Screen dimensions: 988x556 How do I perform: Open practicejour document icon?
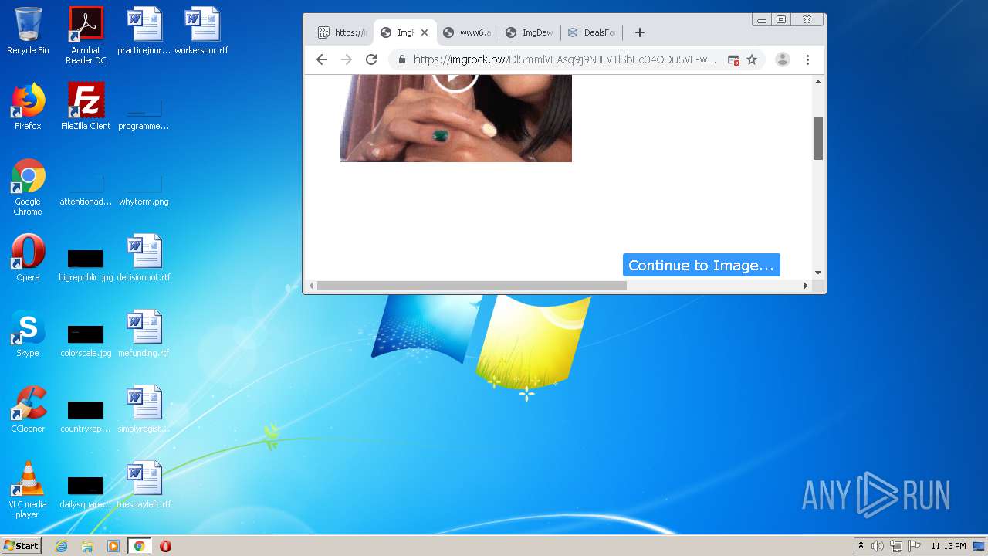144,31
